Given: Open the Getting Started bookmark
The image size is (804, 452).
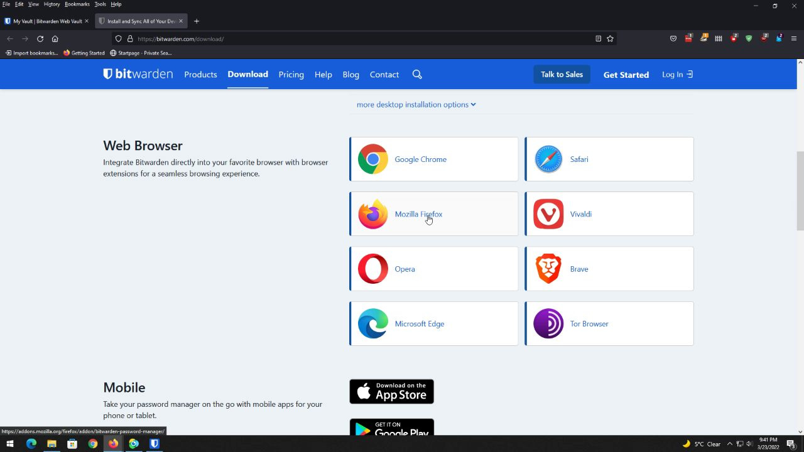Looking at the screenshot, I should 84,53.
